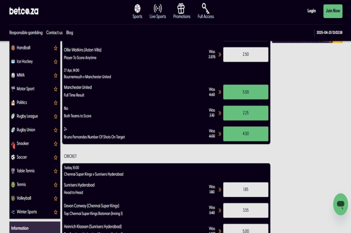Select Bruno Fernandes shots 4.50 odds
Screen dimensions: 351x233
(246, 134)
